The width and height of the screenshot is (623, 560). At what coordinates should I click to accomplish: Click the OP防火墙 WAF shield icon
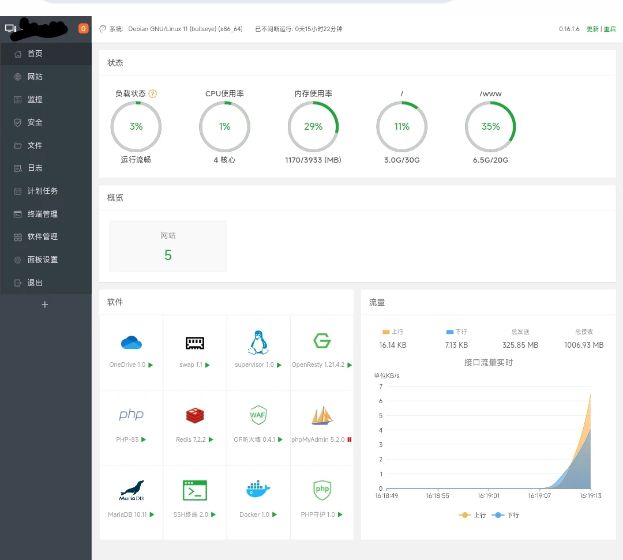[258, 415]
